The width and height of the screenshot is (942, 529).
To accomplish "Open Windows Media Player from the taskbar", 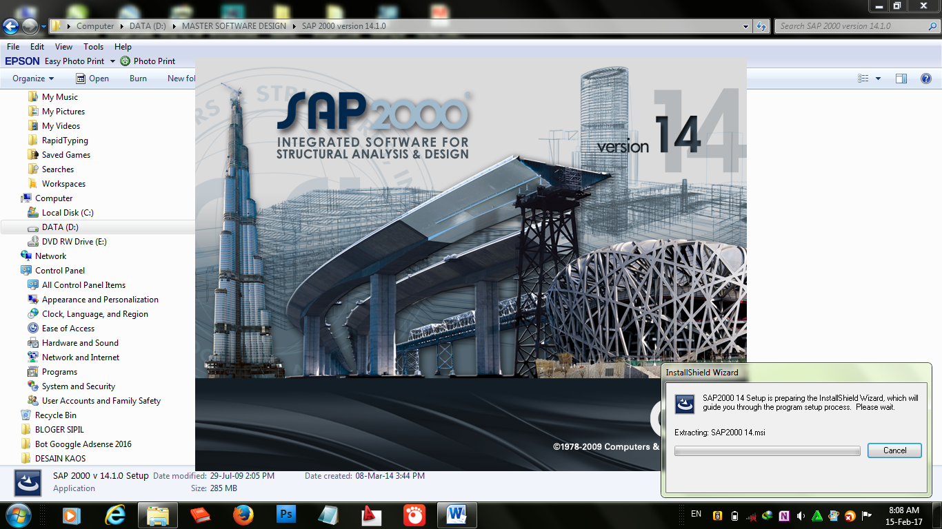I will (71, 515).
